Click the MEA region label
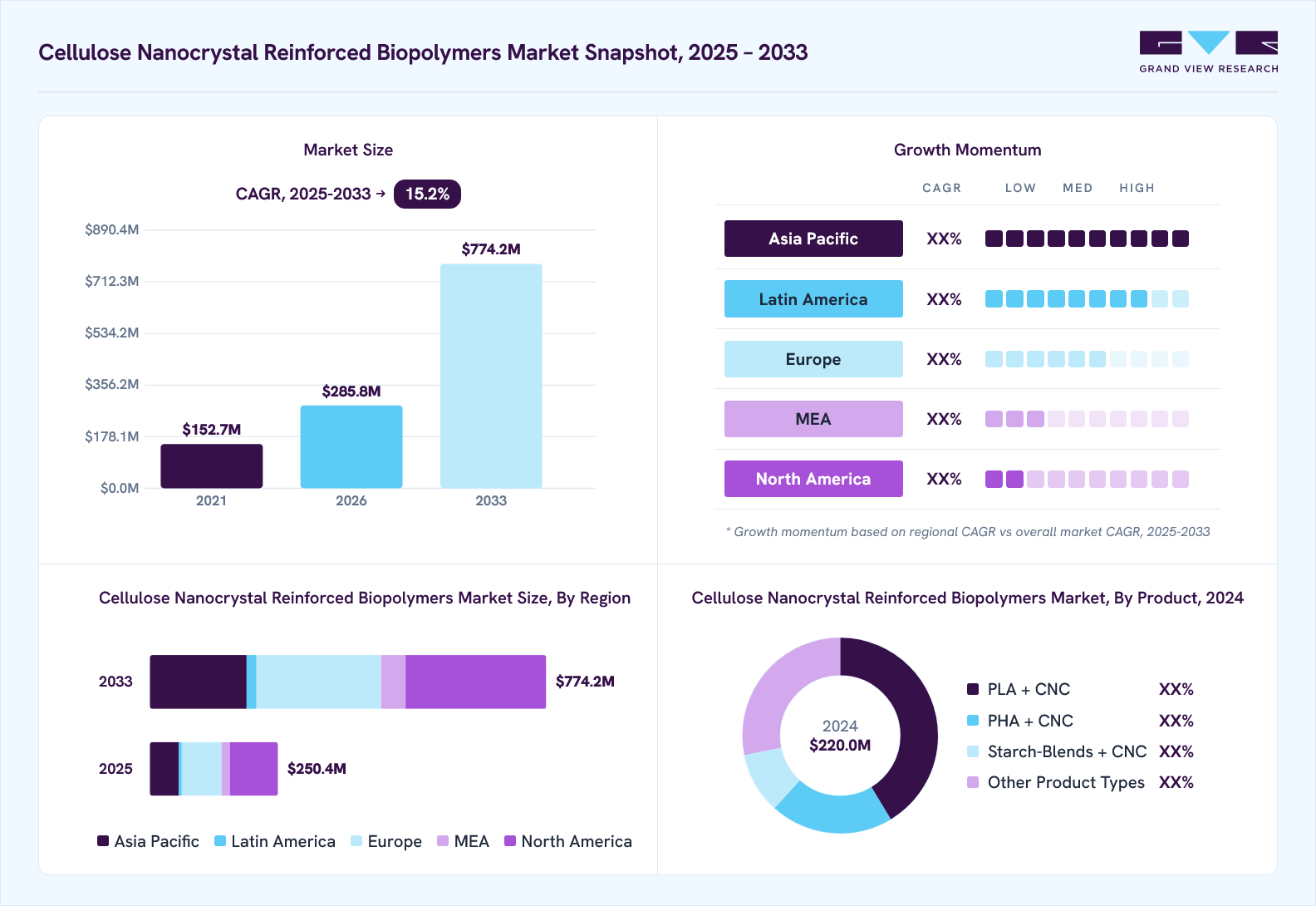This screenshot has height=906, width=1316. (x=813, y=419)
